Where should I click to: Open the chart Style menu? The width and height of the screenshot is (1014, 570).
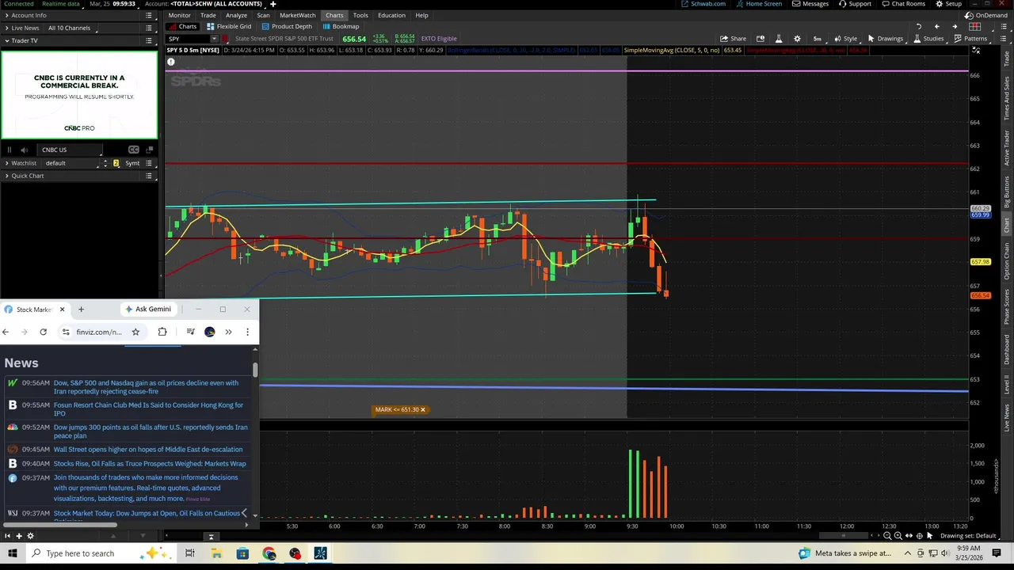coord(845,39)
